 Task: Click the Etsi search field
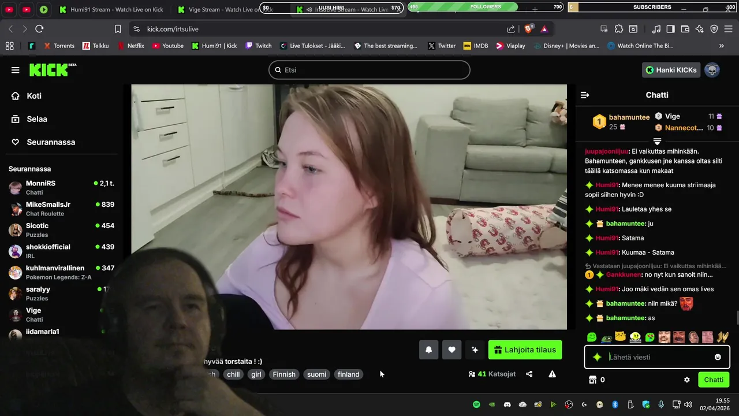point(369,70)
